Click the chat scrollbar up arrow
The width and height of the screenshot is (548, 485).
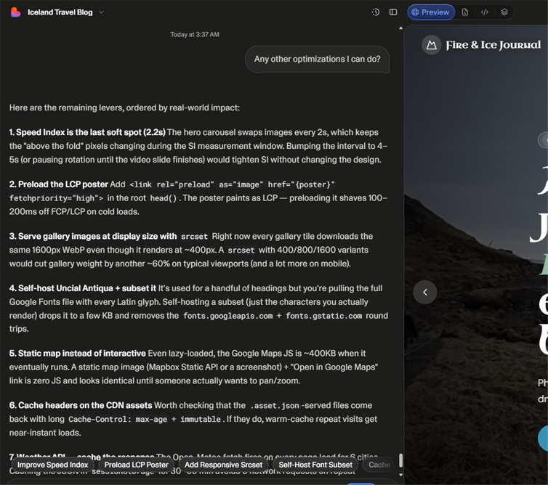tap(401, 28)
